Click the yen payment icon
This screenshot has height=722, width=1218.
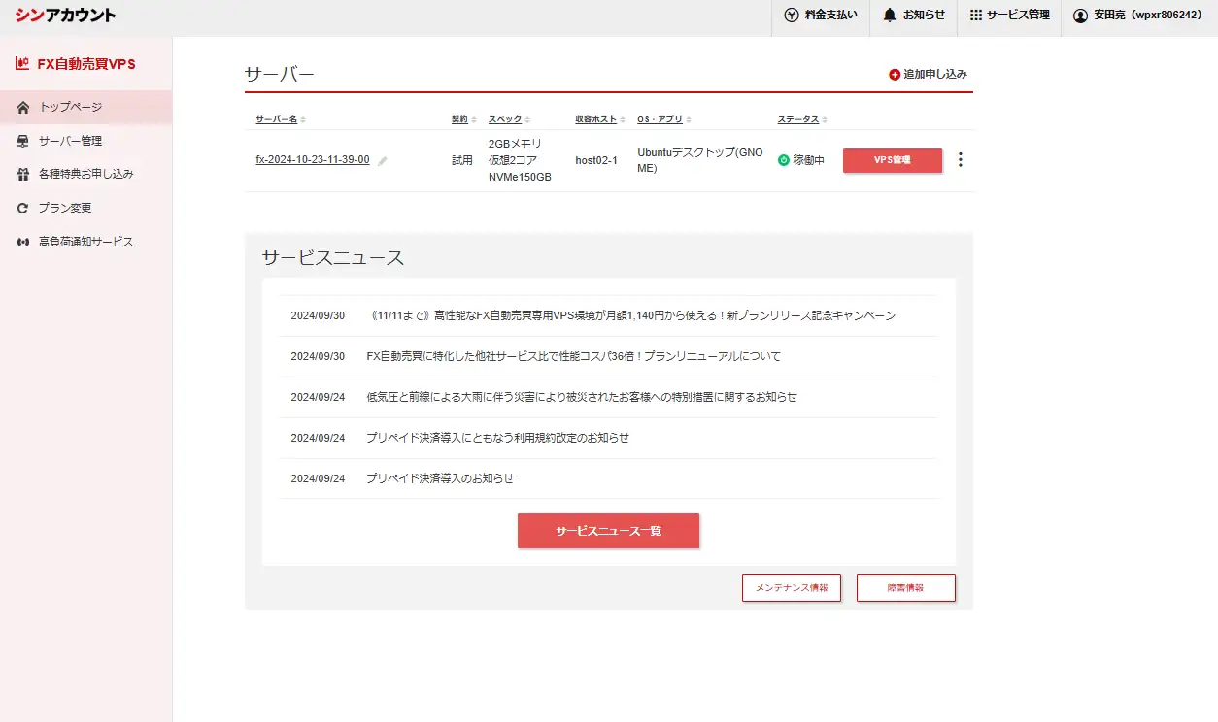(792, 16)
